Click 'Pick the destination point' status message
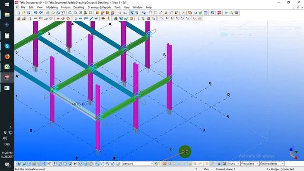Screen dimensions: 304x171 tap(29, 169)
